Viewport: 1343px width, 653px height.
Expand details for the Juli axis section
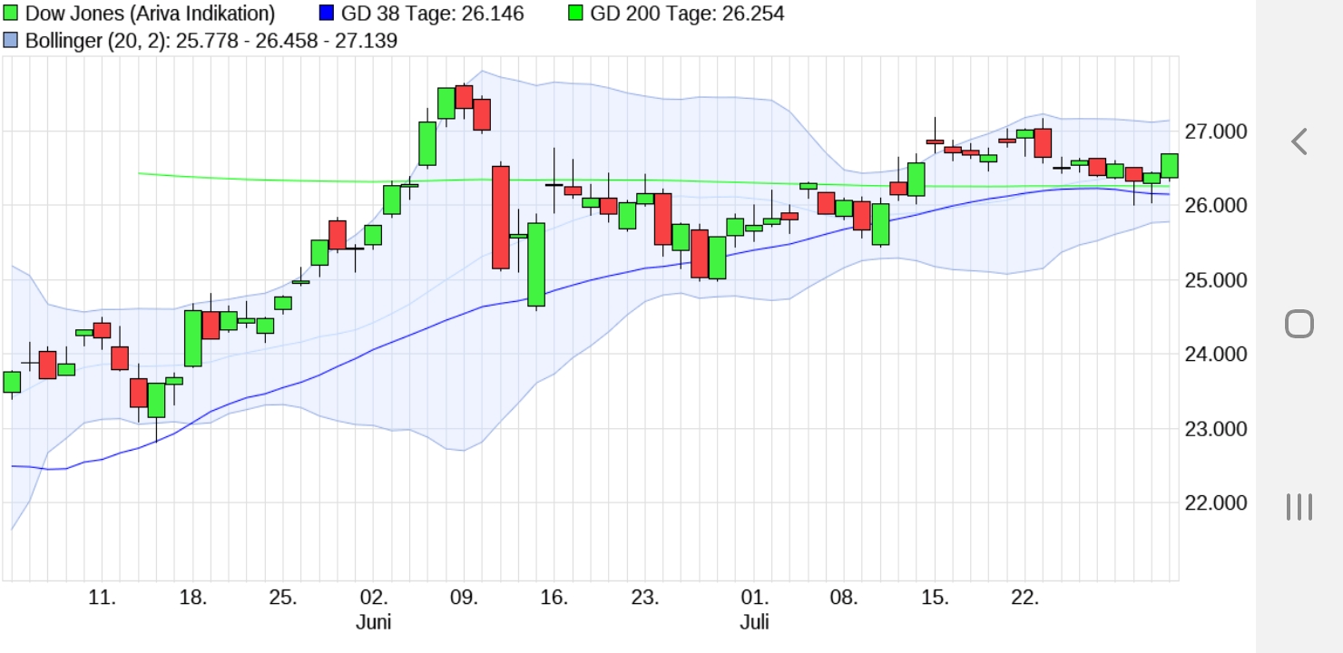point(756,622)
